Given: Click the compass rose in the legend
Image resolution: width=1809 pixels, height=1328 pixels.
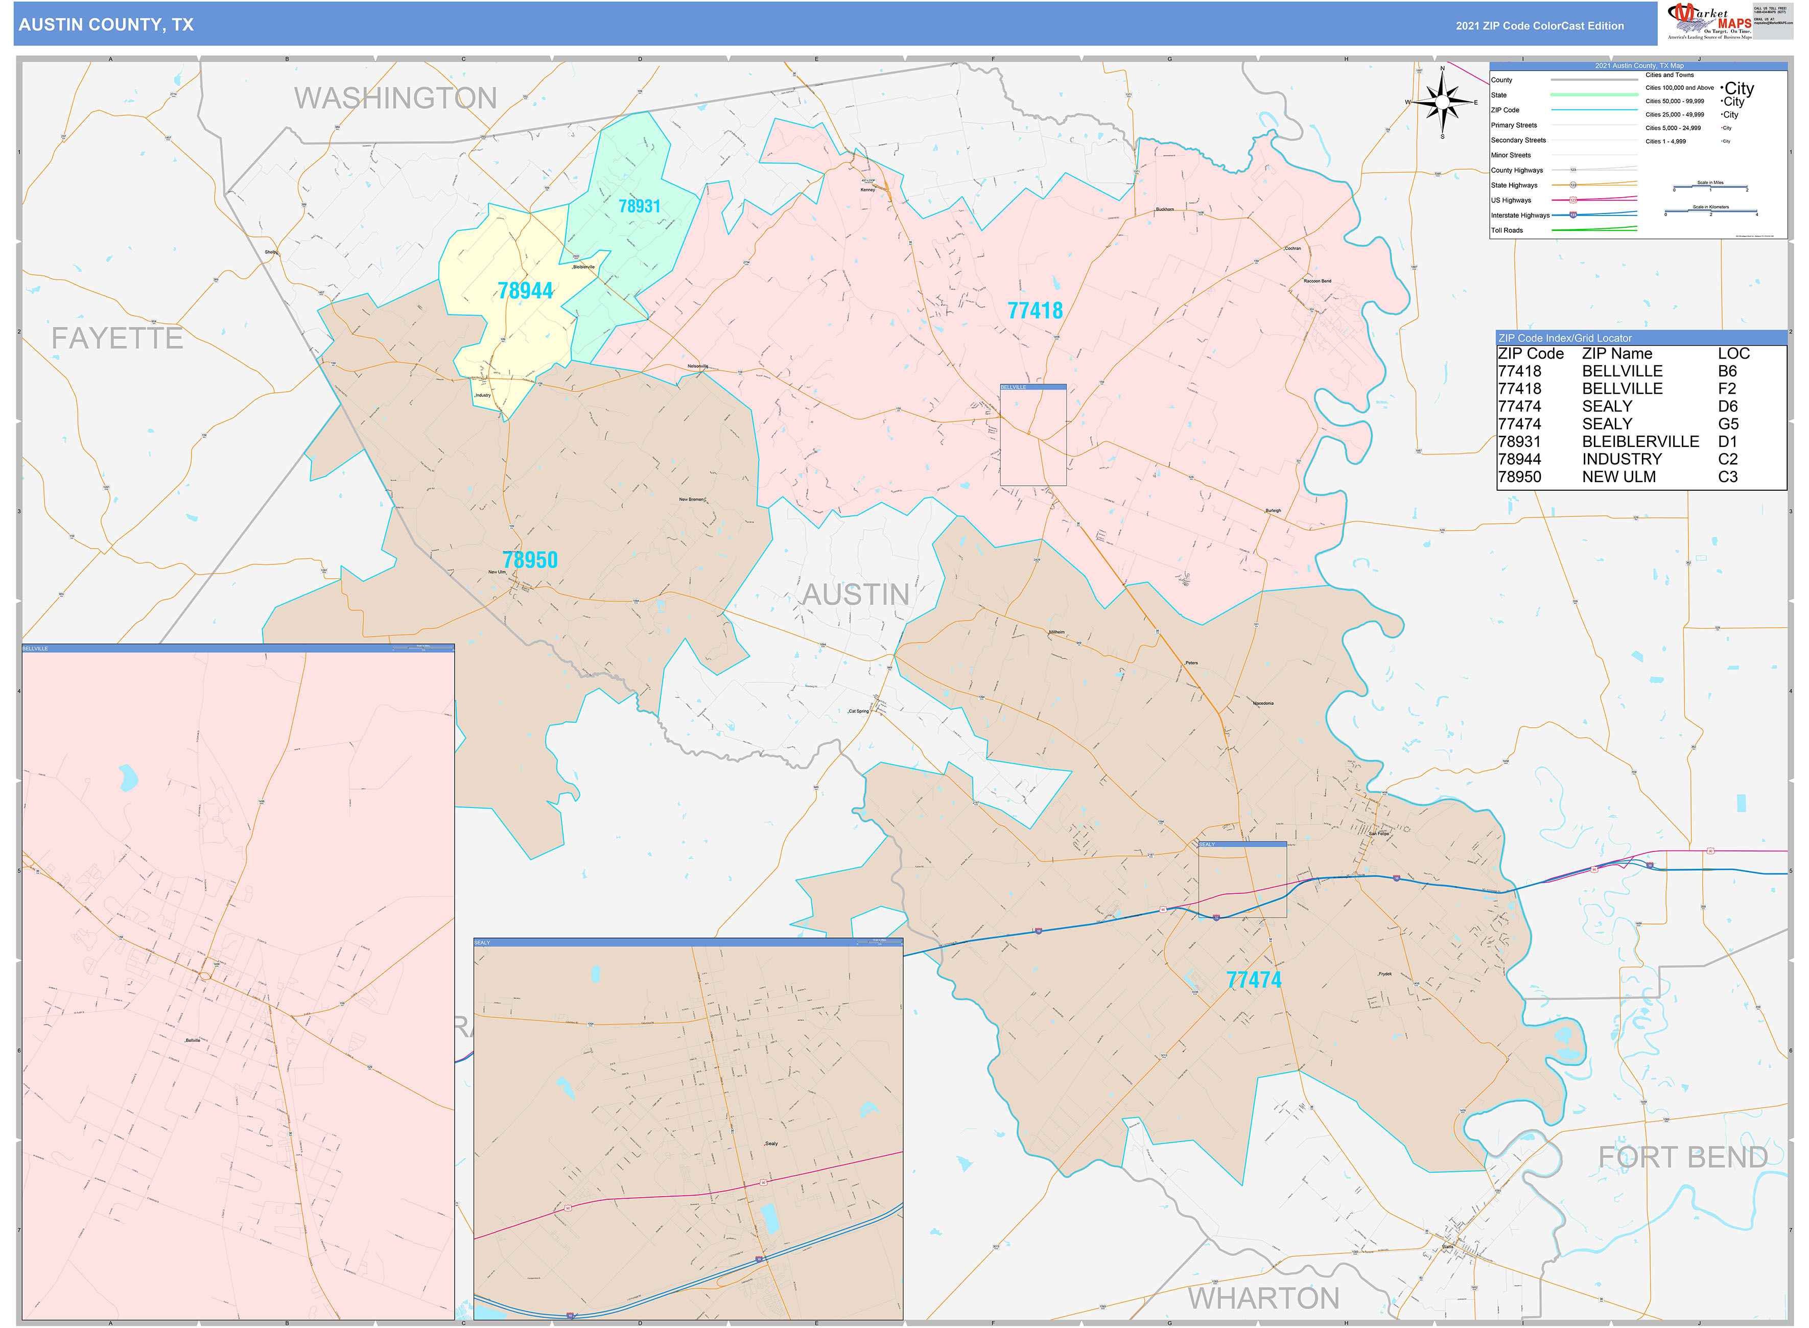Looking at the screenshot, I should click(x=1442, y=102).
